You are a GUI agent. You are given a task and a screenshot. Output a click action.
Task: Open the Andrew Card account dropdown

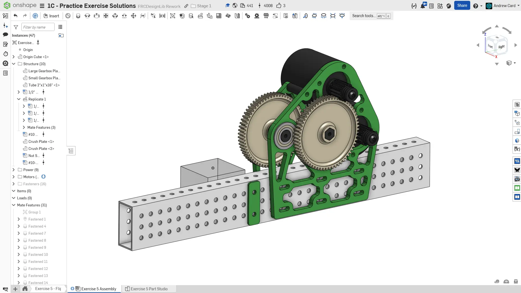(504, 6)
